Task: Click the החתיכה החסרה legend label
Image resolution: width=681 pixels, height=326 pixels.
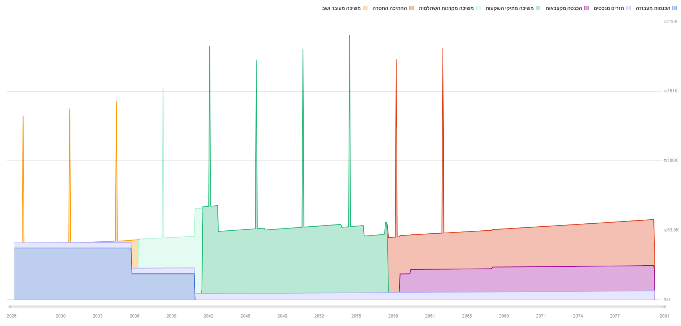Action: 390,8
